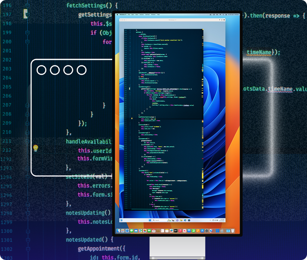Open the Music app in the dock
307x260 pixels.
(180, 231)
